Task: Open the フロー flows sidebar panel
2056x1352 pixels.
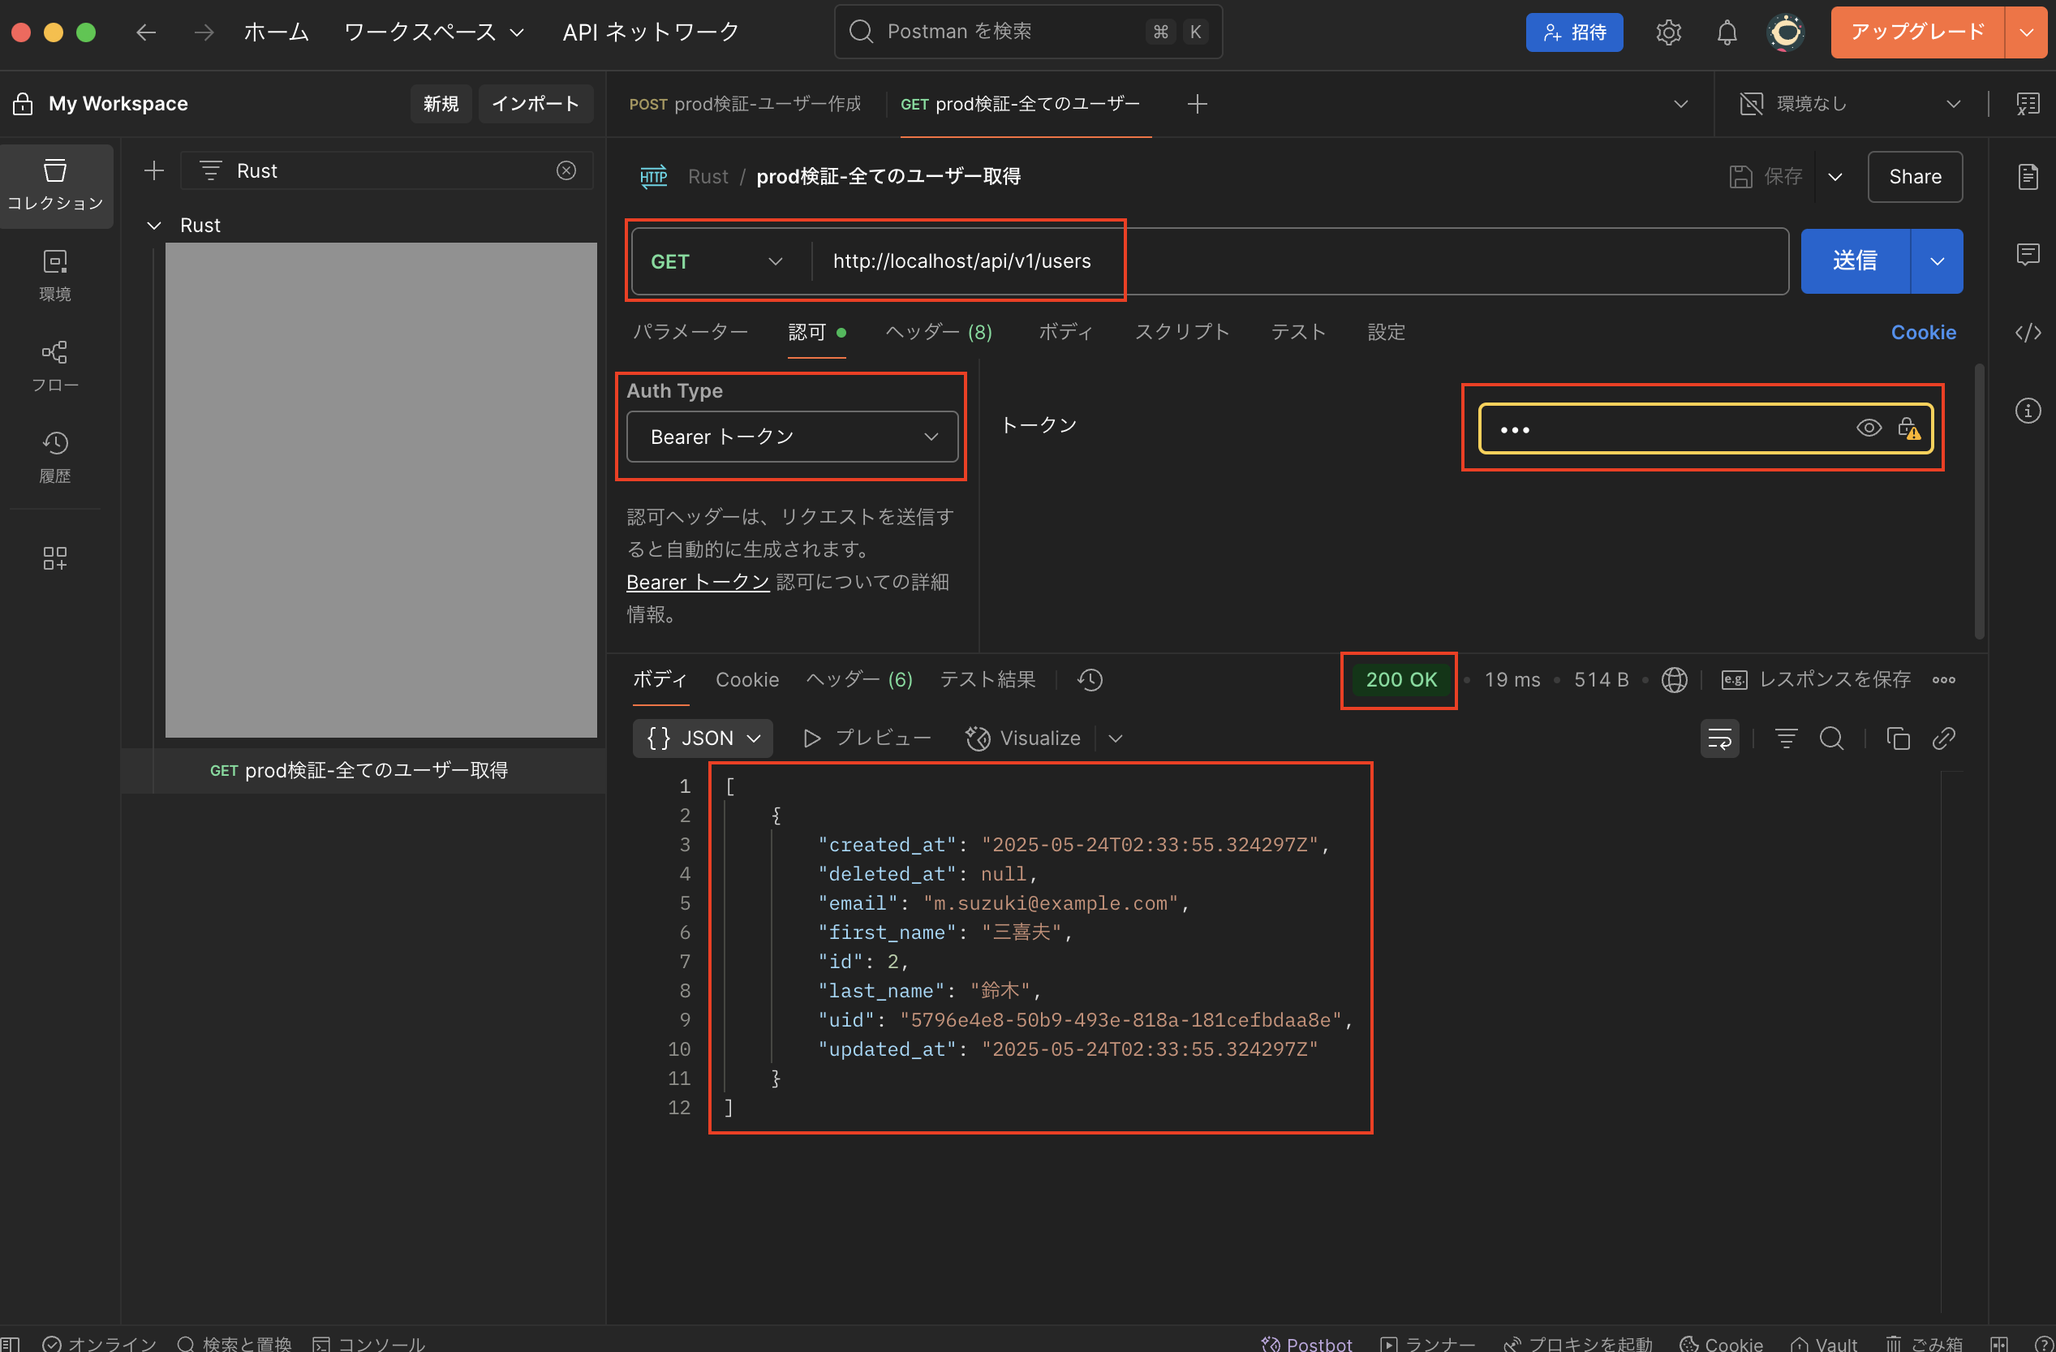Action: [55, 366]
